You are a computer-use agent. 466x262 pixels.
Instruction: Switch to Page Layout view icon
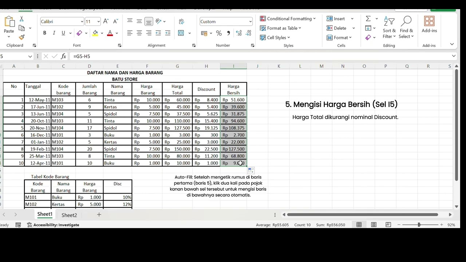tap(374, 225)
